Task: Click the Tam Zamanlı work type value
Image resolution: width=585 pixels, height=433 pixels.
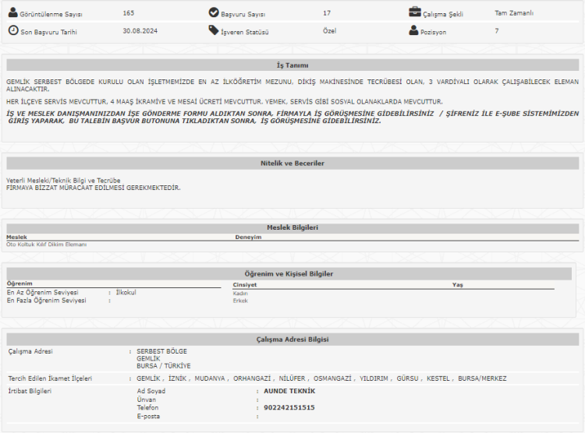Action: (514, 13)
